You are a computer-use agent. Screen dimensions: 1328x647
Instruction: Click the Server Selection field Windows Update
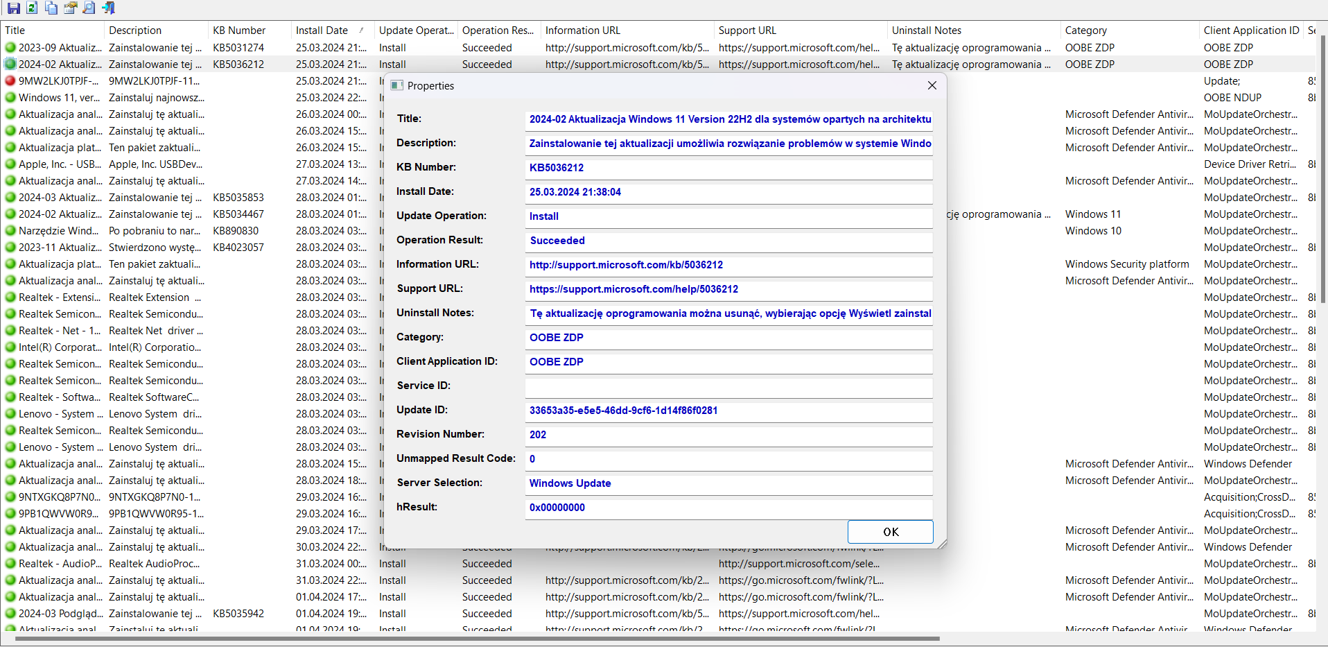pyautogui.click(x=729, y=483)
